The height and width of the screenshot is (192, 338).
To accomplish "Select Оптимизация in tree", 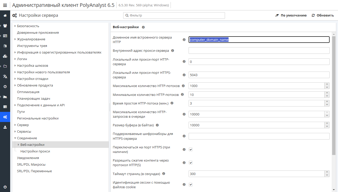I will point(28,92).
